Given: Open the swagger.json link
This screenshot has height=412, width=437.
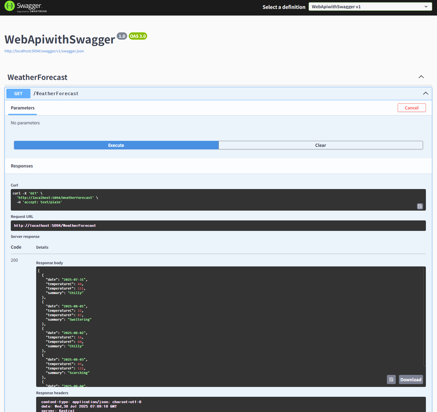Looking at the screenshot, I should tap(44, 51).
